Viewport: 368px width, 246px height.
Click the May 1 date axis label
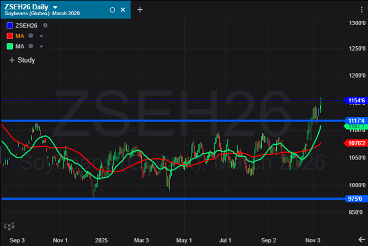click(x=184, y=241)
